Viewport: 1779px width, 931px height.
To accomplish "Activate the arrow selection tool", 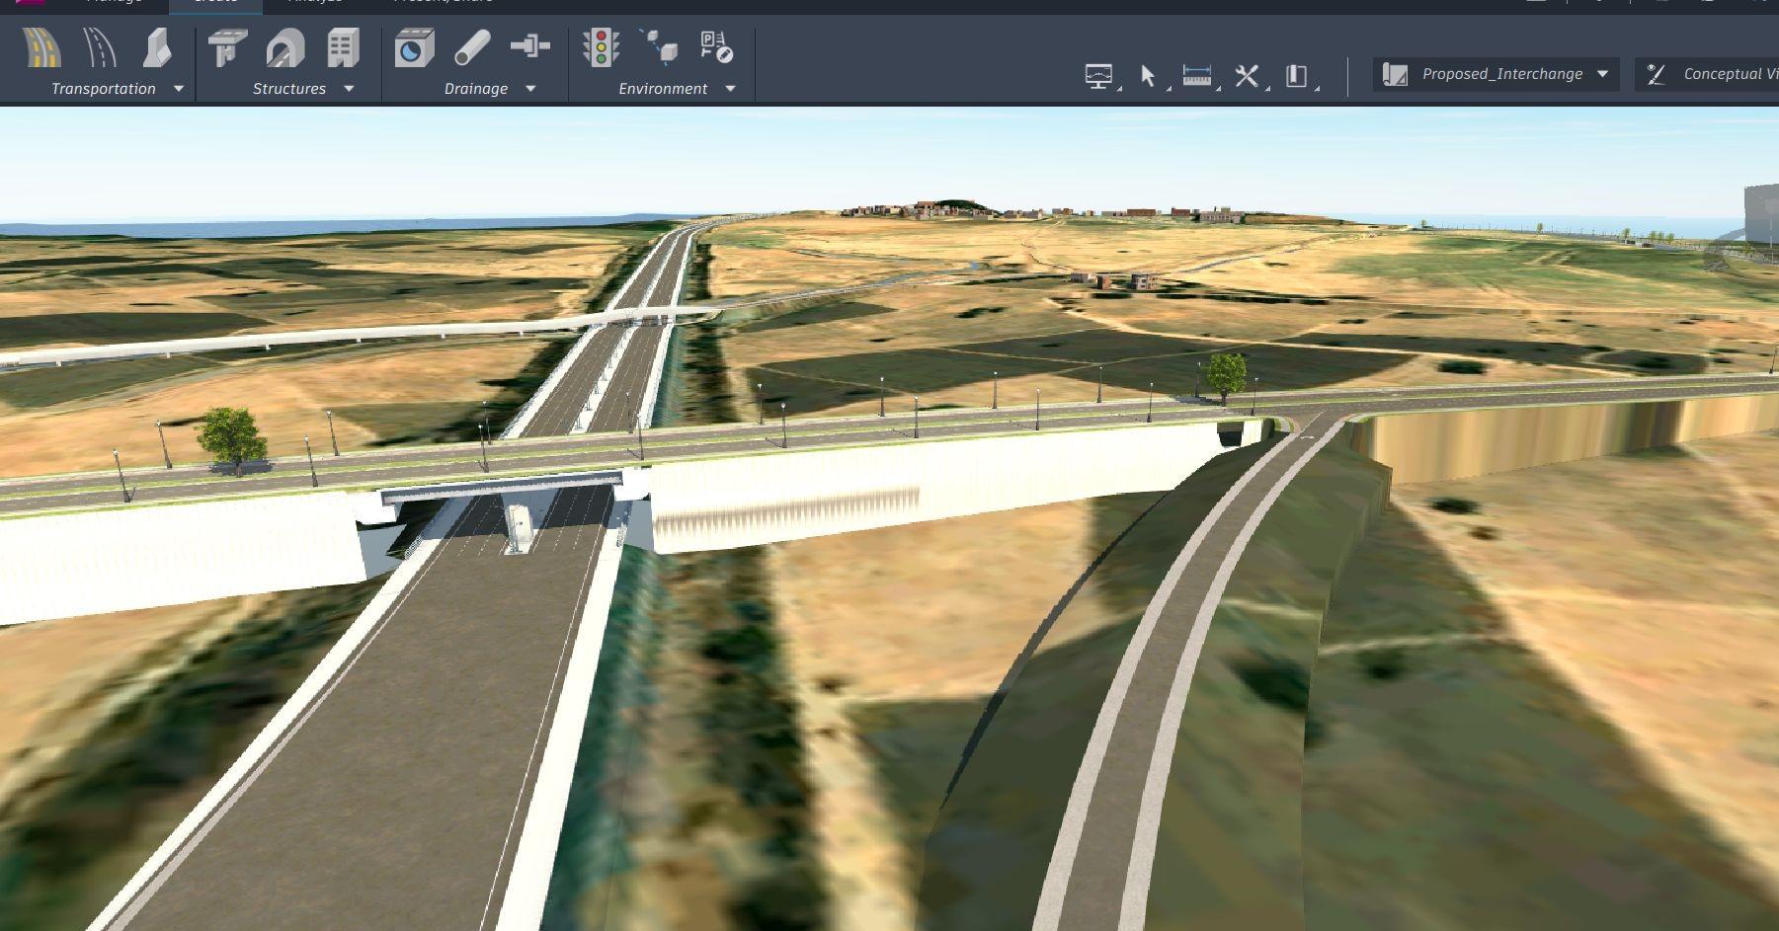I will click(1148, 76).
